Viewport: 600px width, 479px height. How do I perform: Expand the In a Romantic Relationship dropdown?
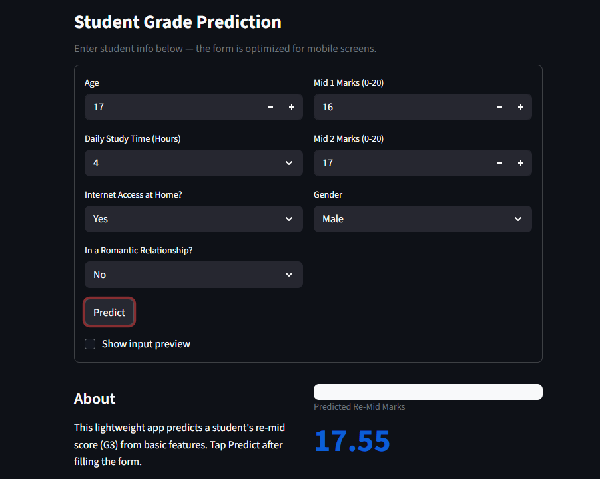coord(193,275)
